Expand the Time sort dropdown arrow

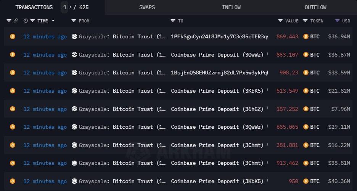53,21
